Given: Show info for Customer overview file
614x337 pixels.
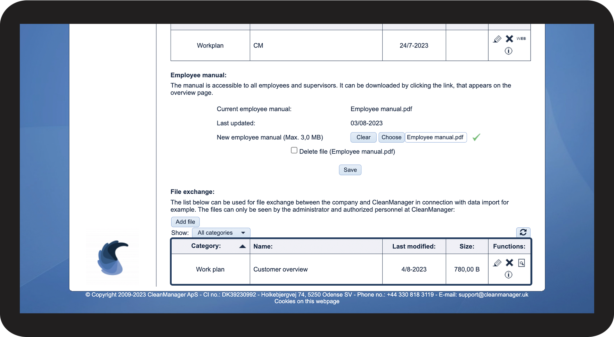Looking at the screenshot, I should (x=508, y=275).
